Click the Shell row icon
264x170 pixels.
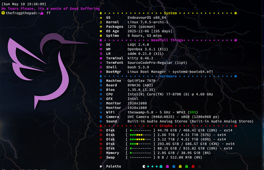pyautogui.click(x=101, y=67)
